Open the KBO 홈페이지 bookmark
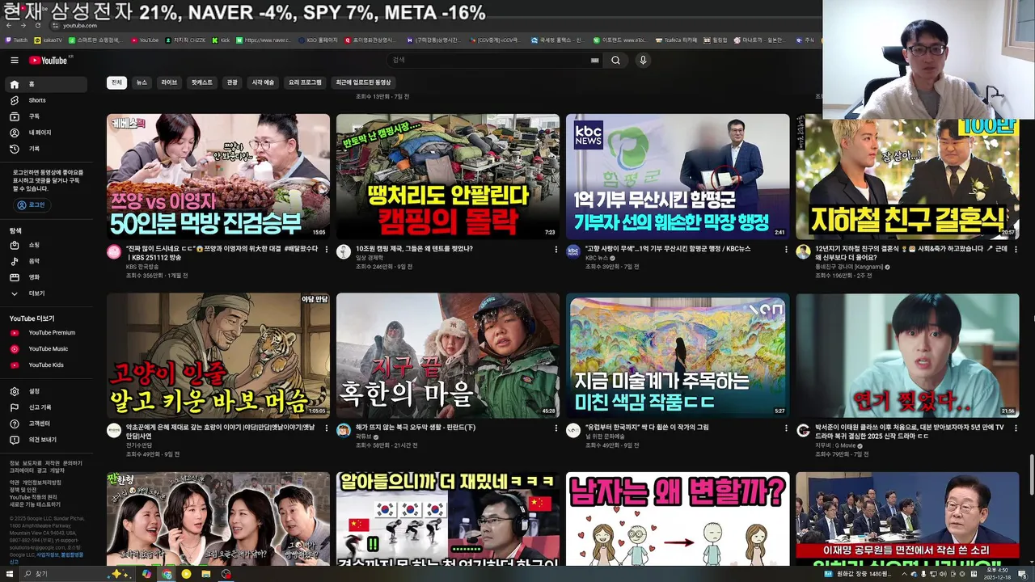 tap(318, 40)
